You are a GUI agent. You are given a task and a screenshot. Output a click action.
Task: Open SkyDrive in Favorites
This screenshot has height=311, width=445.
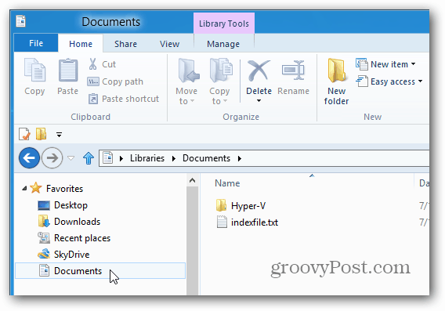point(63,255)
